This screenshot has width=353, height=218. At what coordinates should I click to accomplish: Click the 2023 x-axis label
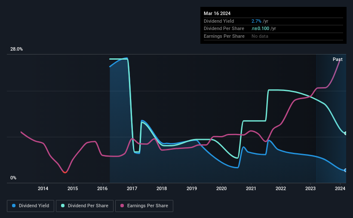click(310, 188)
